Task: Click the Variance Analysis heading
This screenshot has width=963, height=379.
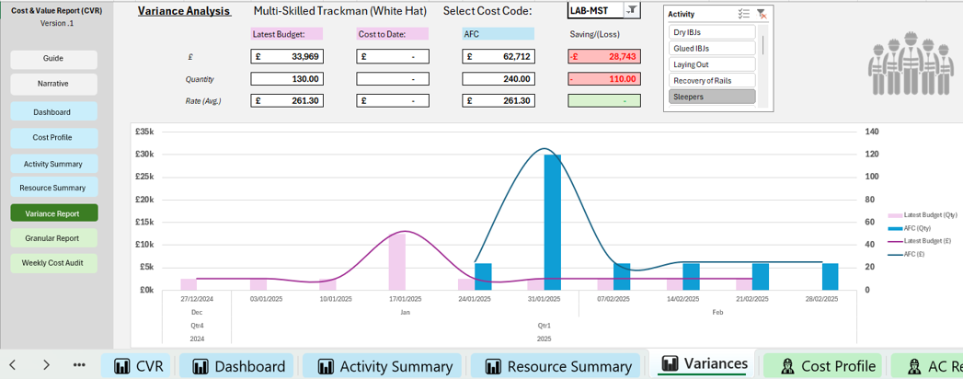Action: pos(184,11)
